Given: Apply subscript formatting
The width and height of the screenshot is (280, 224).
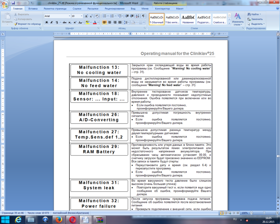Looking at the screenshot, I should click(70, 22).
